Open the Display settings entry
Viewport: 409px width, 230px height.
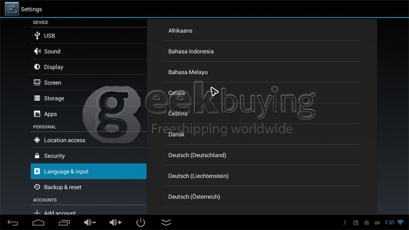[x=88, y=67]
